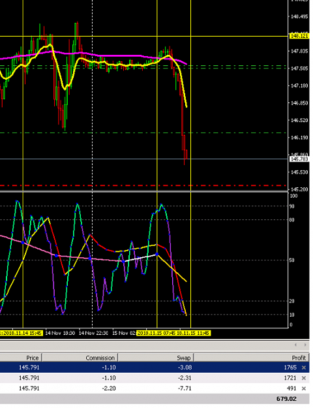Click the 145.200 price scale value

coord(299,189)
